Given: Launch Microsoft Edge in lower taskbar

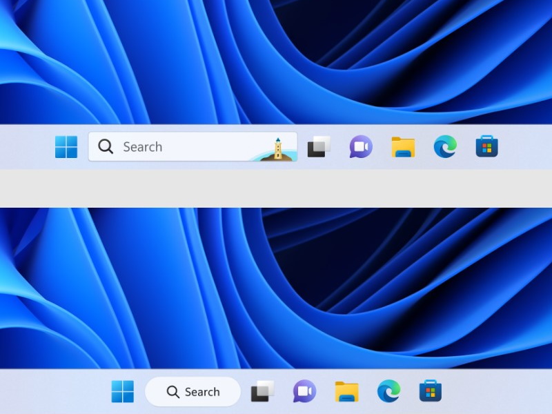Looking at the screenshot, I should [388, 391].
